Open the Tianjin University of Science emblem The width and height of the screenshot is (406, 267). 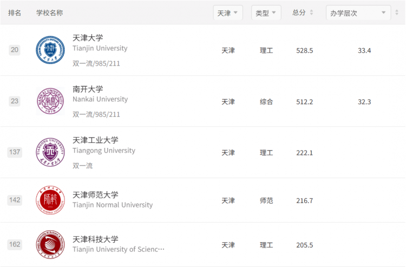(50, 244)
